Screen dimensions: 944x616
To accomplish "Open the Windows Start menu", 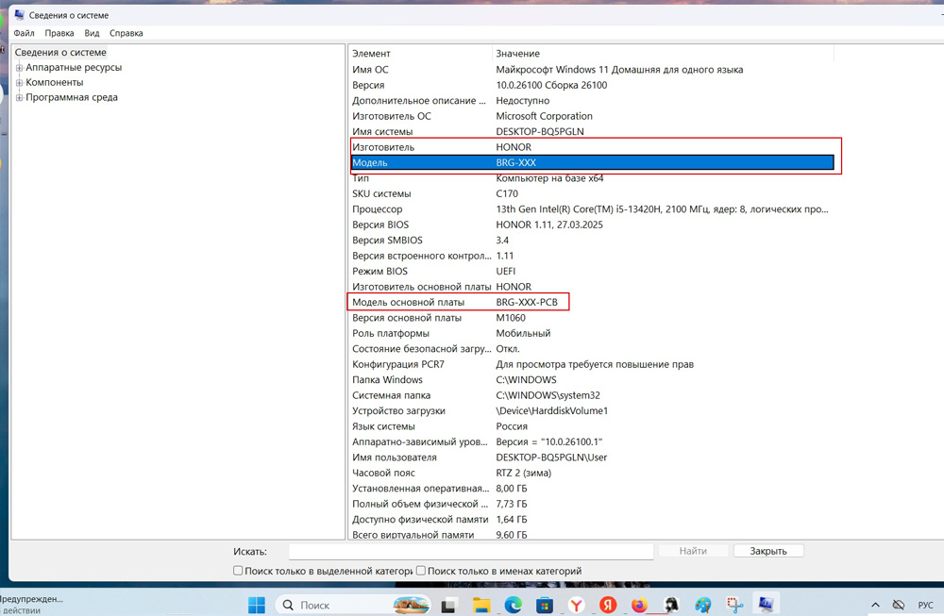I will [x=257, y=605].
